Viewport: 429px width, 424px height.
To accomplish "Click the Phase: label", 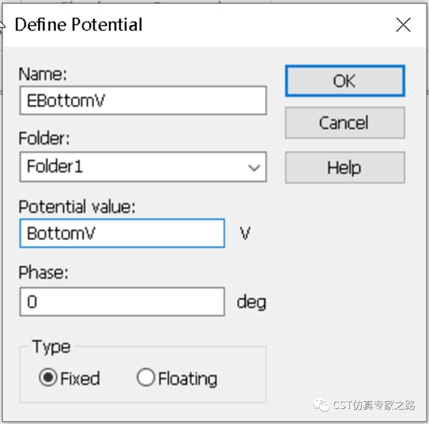I will click(43, 272).
